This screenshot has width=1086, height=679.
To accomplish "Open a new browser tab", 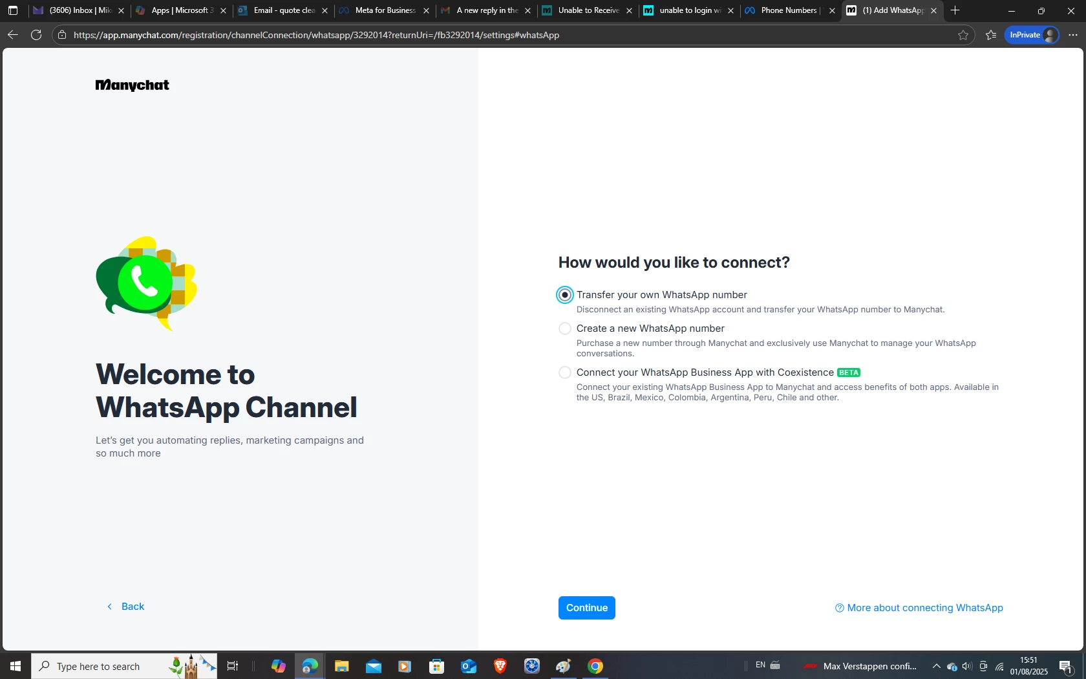I will [955, 10].
